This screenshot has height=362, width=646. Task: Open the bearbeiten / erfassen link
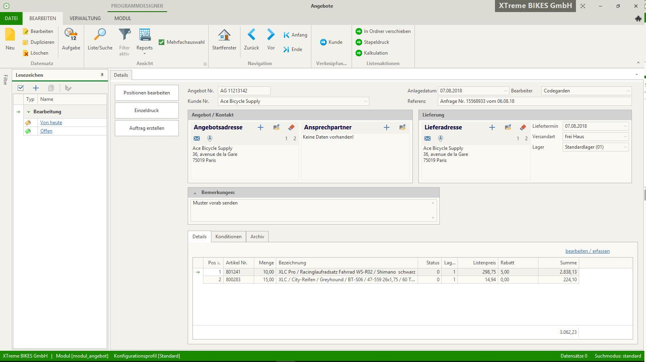[x=587, y=251]
